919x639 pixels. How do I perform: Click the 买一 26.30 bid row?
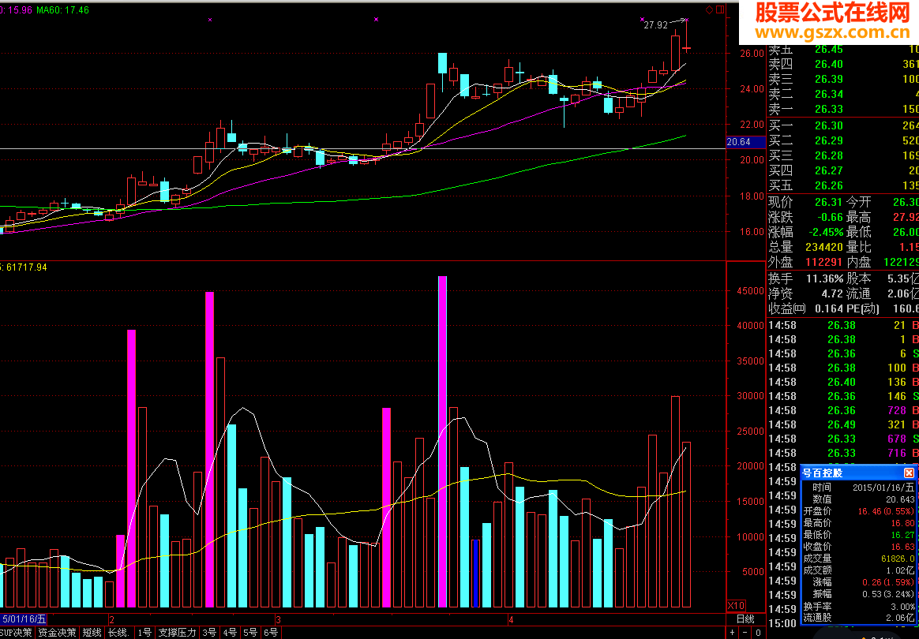coord(842,125)
